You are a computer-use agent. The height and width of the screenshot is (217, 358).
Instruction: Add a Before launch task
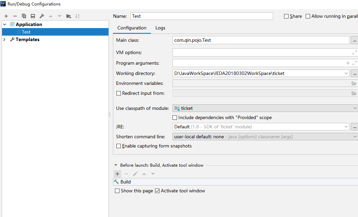coord(117,174)
